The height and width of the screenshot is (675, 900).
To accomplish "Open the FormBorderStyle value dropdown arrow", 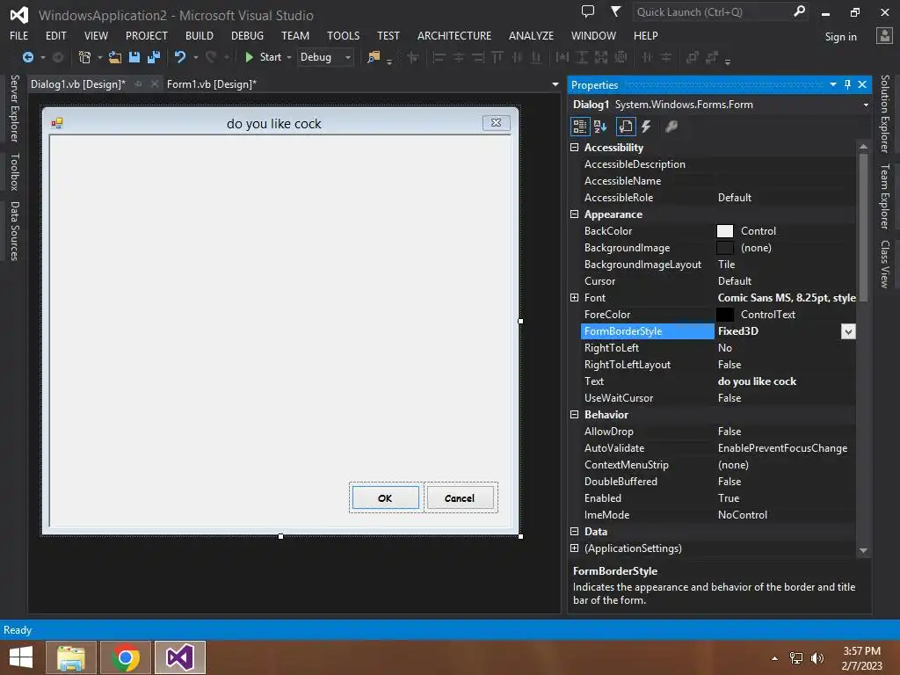I will [x=848, y=331].
